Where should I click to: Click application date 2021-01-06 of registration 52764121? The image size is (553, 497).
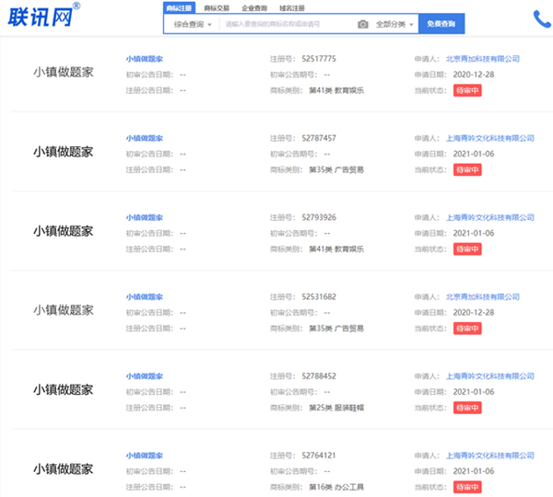pyautogui.click(x=474, y=471)
